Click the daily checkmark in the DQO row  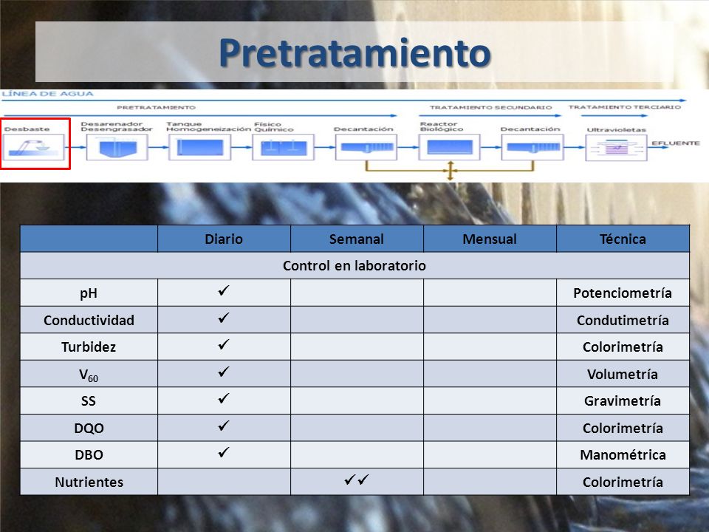(223, 426)
